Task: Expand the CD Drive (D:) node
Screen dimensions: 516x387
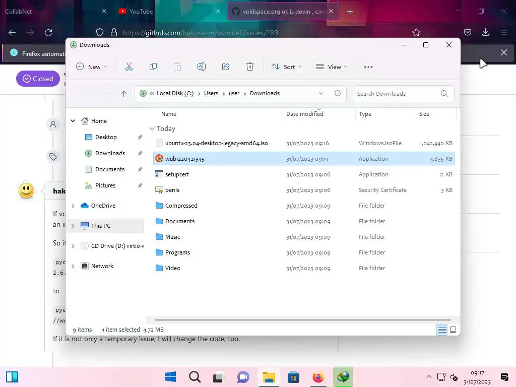Action: (x=73, y=246)
